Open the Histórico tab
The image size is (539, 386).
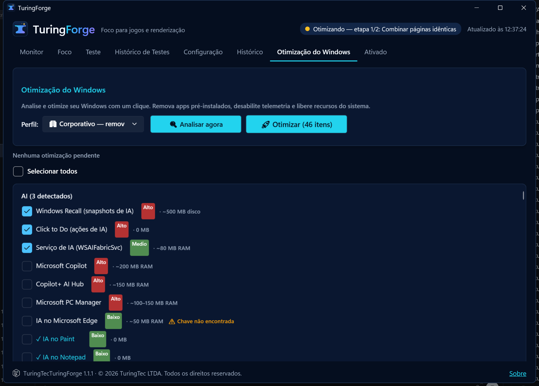(x=250, y=52)
